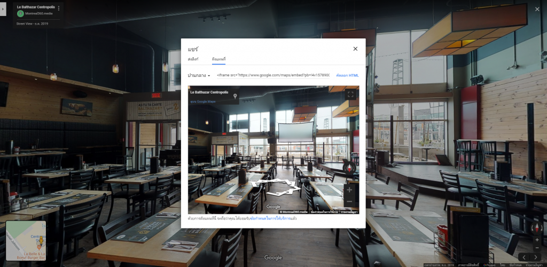Image resolution: width=547 pixels, height=267 pixels.
Task: Click the compass in the embed preview
Action: pyautogui.click(x=349, y=168)
